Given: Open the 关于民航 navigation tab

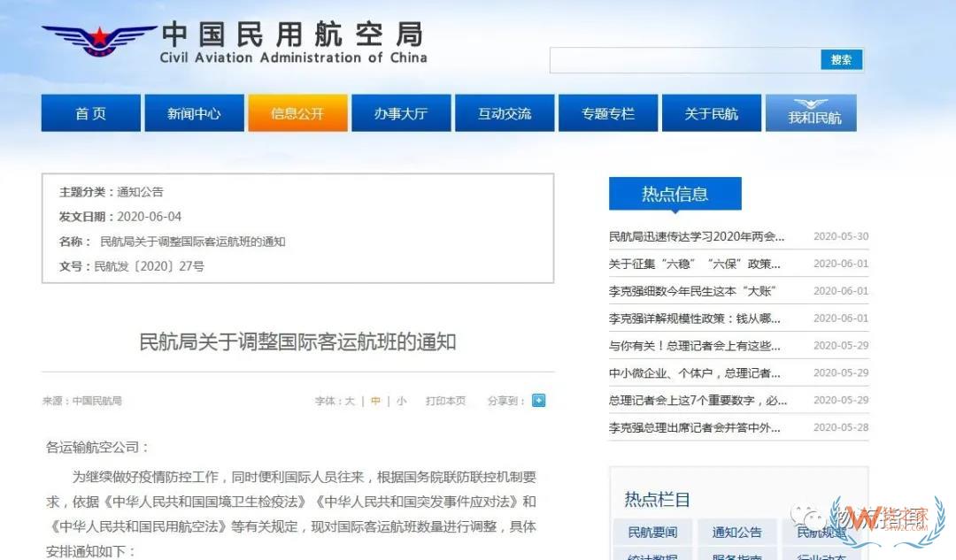Looking at the screenshot, I should [712, 113].
